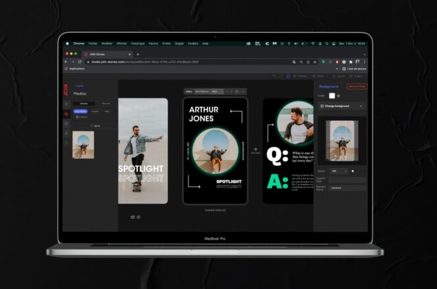The height and width of the screenshot is (289, 437).
Task: Open a new Chrome tab with the plus button
Action: click(x=138, y=55)
